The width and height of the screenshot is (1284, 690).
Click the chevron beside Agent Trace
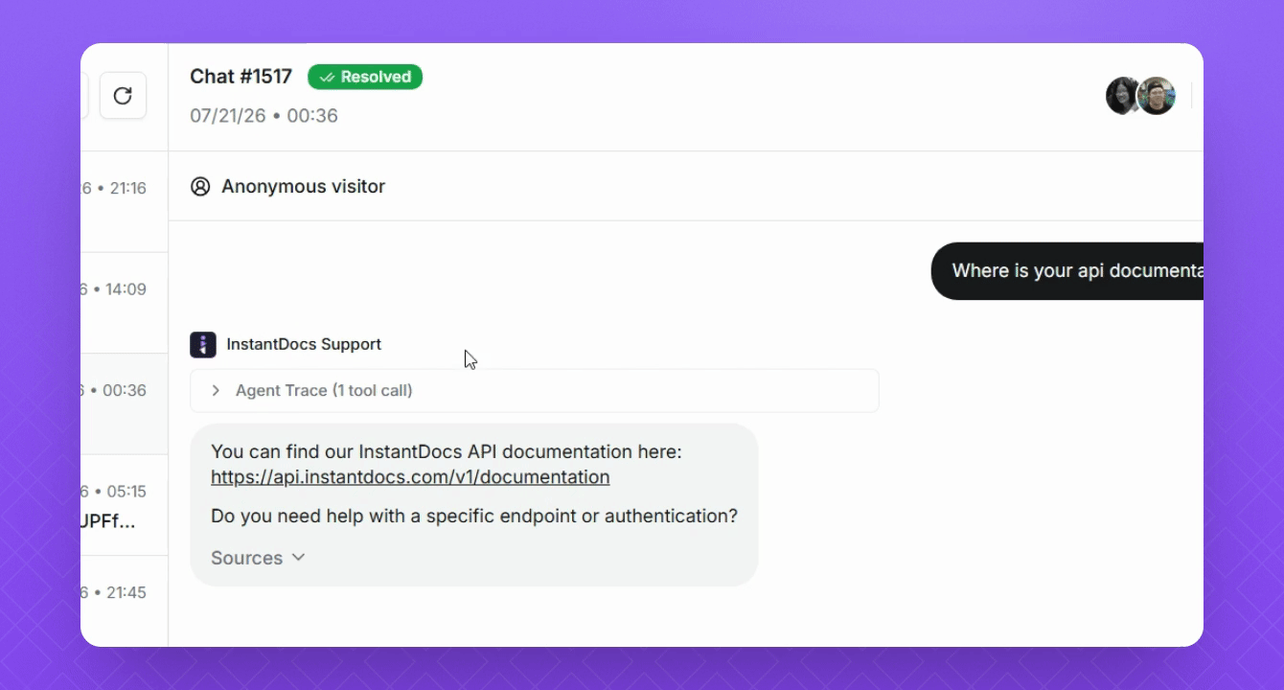pos(216,391)
